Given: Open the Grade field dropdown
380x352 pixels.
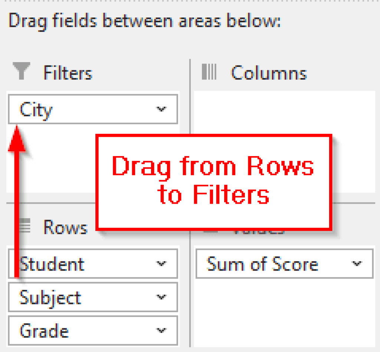Looking at the screenshot, I should pyautogui.click(x=161, y=330).
